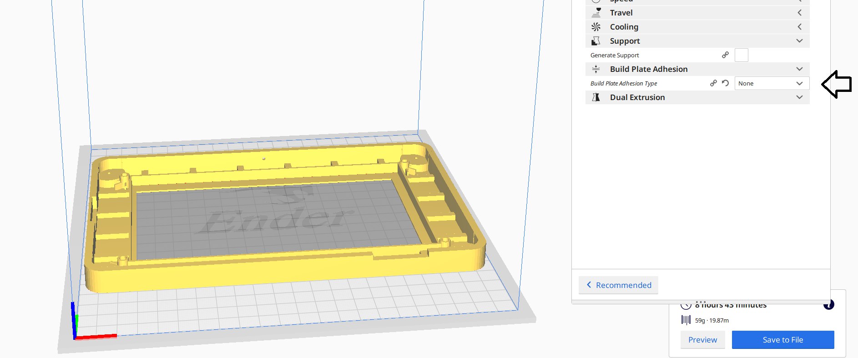Click the Support category icon
Viewport: 858px width, 358px height.
click(x=596, y=41)
